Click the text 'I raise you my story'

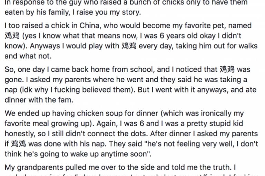point(107,12)
